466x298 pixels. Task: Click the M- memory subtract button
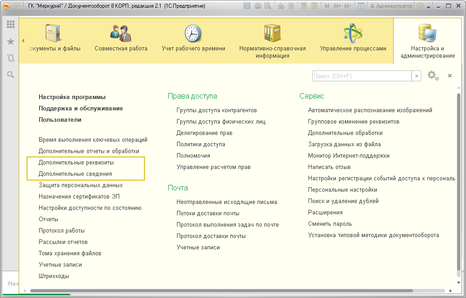(348, 6)
